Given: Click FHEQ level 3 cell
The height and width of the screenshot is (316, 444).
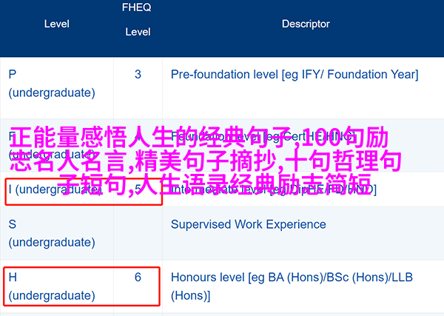Looking at the screenshot, I should [x=138, y=75].
